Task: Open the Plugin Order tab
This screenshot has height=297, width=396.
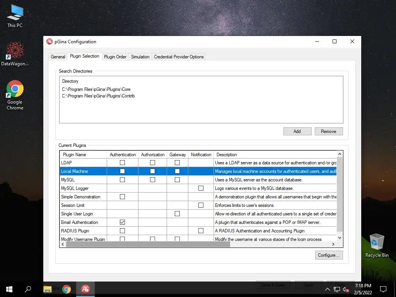Action: click(x=115, y=57)
